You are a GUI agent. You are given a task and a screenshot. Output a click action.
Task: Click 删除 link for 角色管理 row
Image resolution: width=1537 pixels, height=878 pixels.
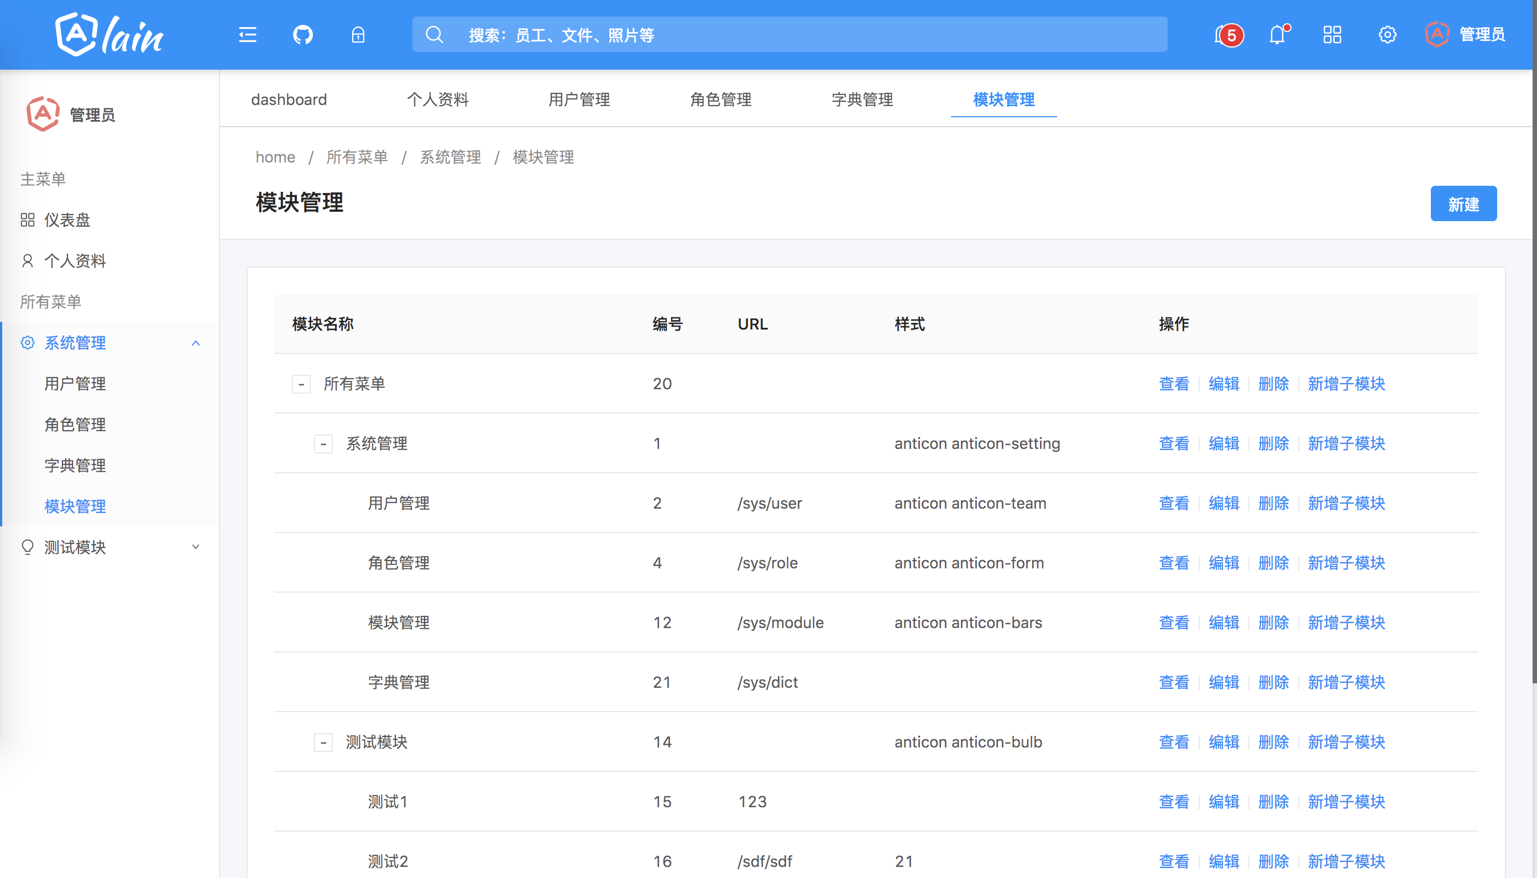tap(1273, 563)
